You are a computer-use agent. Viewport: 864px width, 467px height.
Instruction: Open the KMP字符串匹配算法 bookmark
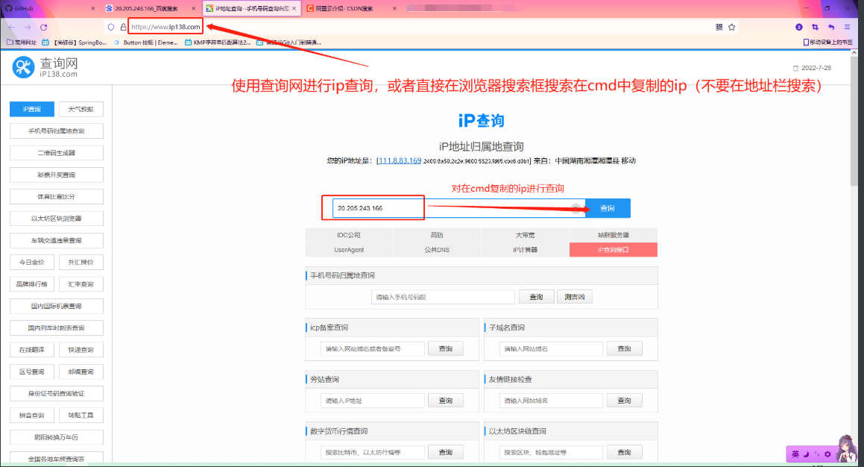pyautogui.click(x=218, y=42)
